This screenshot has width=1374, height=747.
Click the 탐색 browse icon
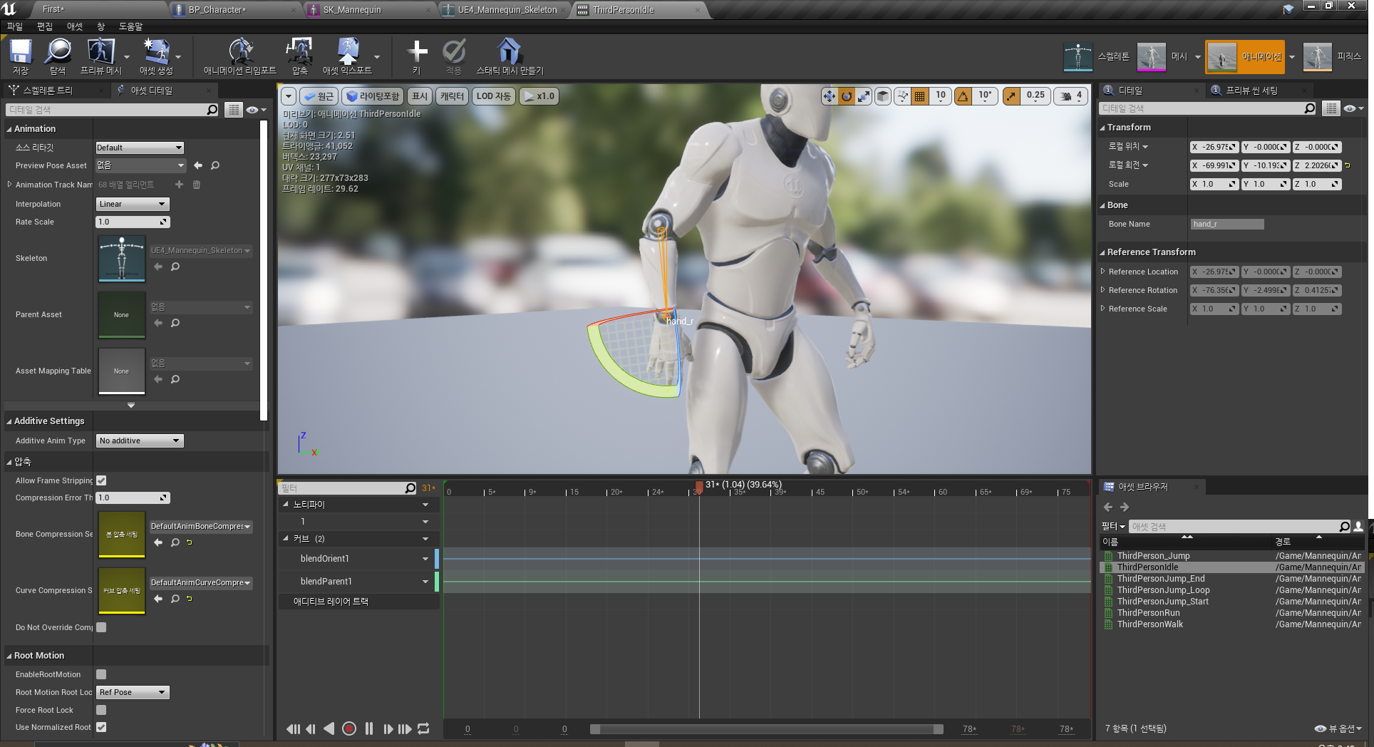58,52
